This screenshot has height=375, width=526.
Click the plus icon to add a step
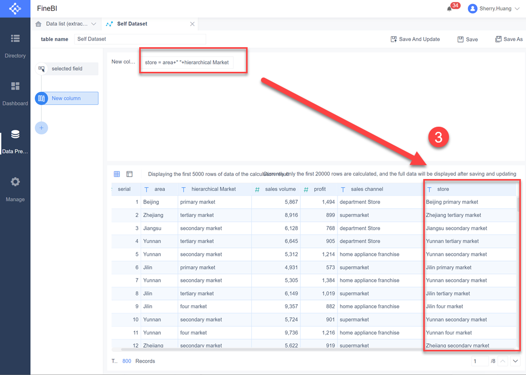[x=41, y=127]
